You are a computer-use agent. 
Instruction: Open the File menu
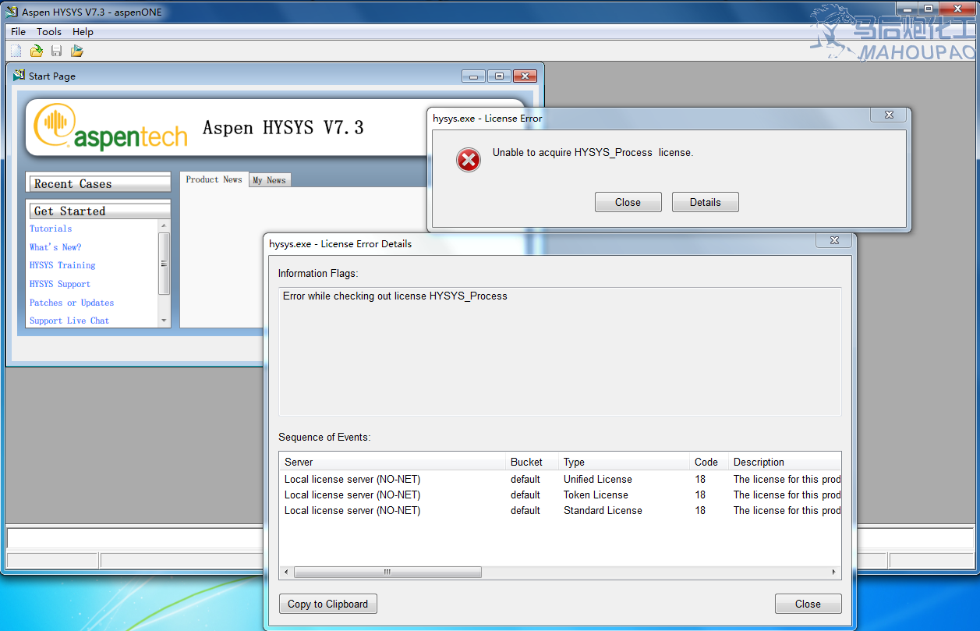tap(18, 32)
